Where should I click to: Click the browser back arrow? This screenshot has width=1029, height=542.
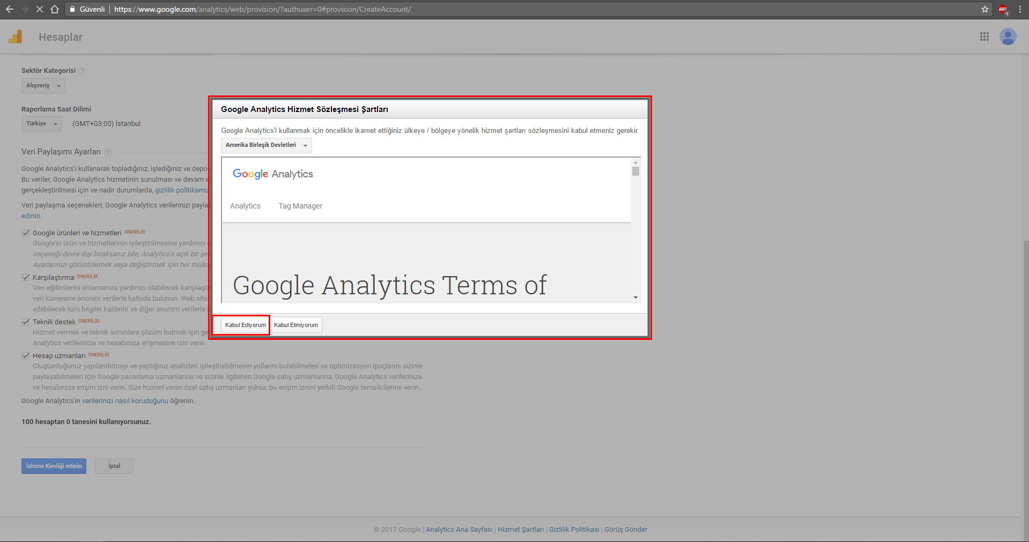coord(10,9)
